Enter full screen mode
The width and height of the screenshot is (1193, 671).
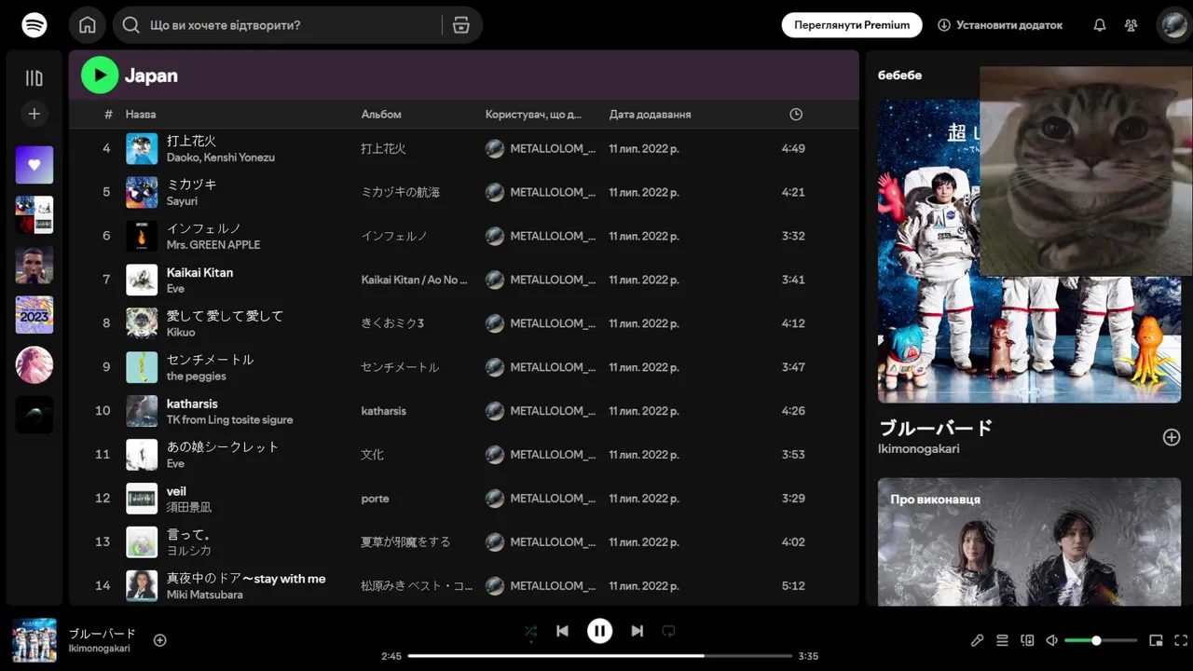1181,640
